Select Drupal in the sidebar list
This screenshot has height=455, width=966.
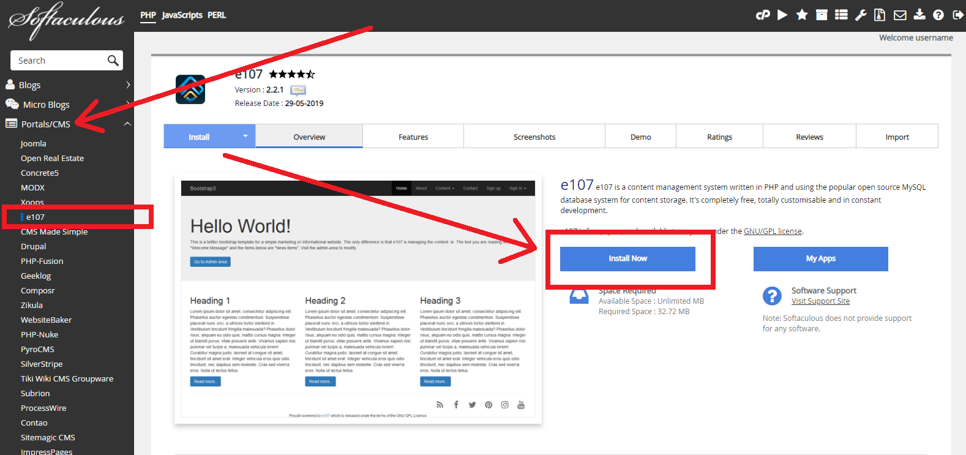click(34, 247)
